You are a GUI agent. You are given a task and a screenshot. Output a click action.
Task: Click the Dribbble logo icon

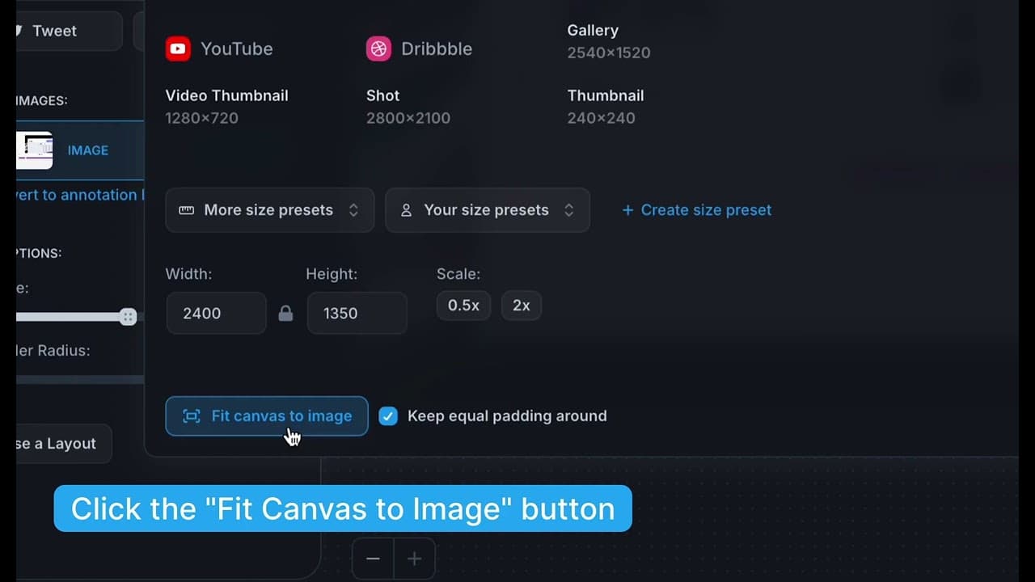point(378,48)
